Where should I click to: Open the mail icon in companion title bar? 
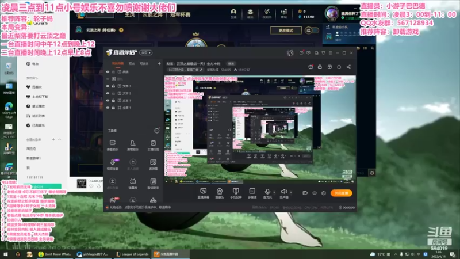click(301, 53)
